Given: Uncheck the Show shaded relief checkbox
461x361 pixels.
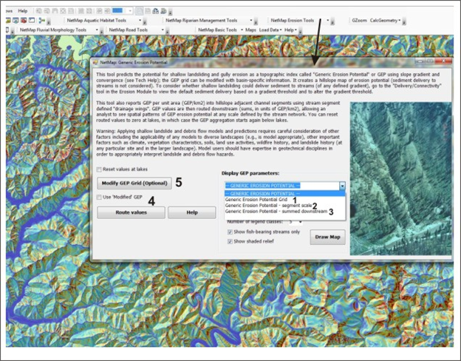Looking at the screenshot, I should (x=230, y=240).
